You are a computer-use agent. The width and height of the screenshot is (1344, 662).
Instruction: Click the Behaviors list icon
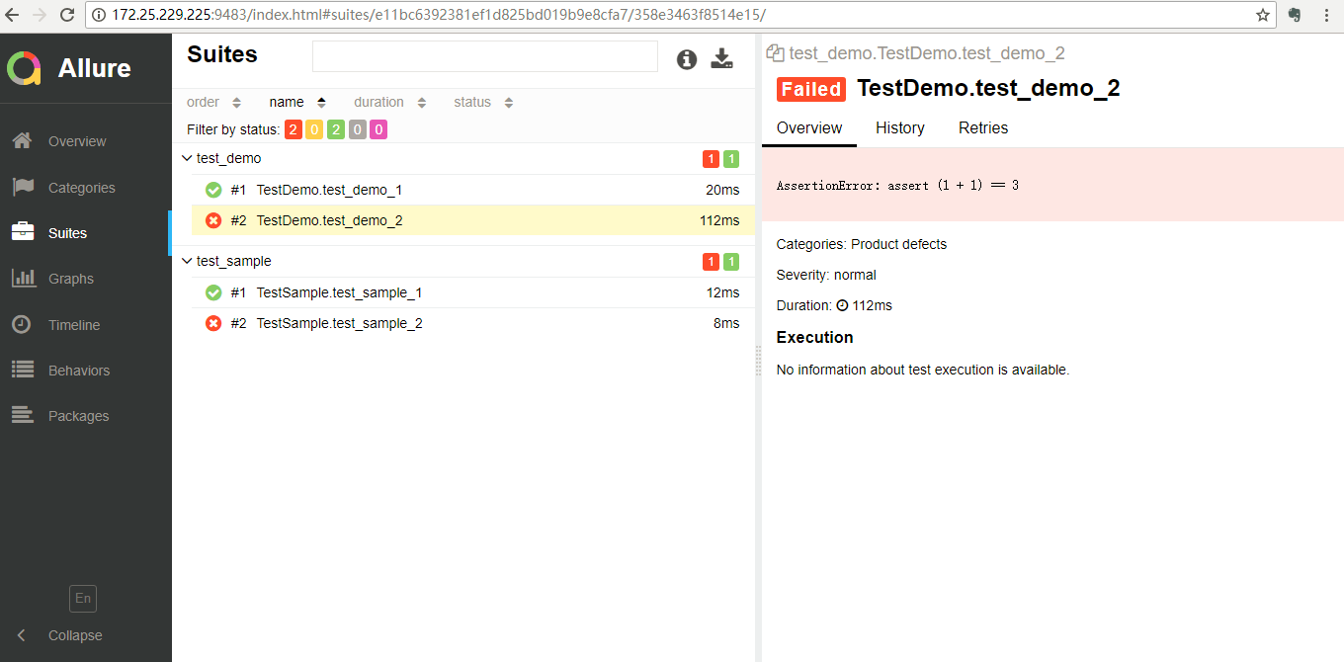pos(23,370)
